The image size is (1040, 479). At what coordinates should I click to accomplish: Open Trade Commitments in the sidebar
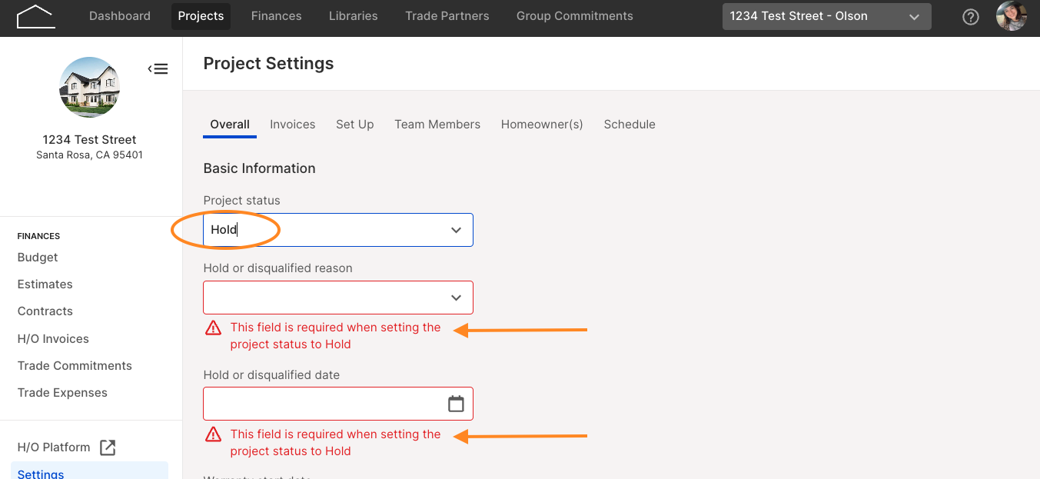(75, 366)
